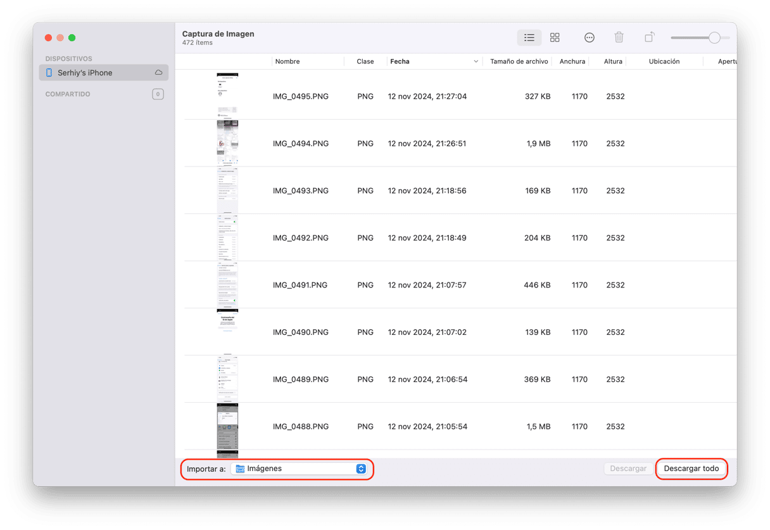Sort by the Nombre column header
This screenshot has width=770, height=530.
(287, 61)
